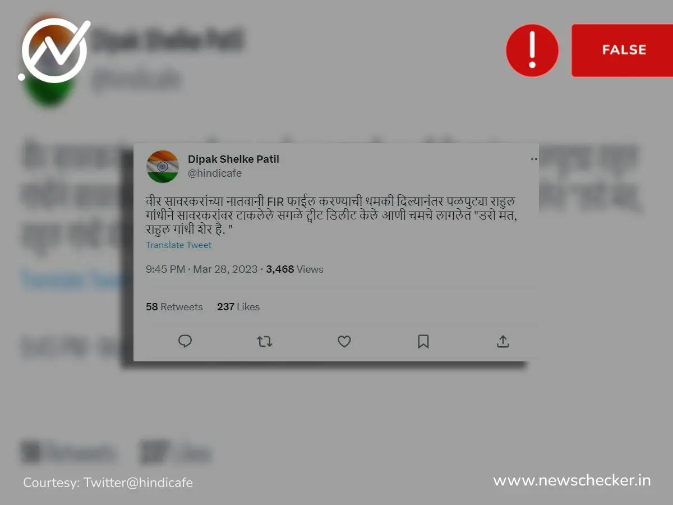Click the 3,468 Views count
The image size is (673, 505).
pyautogui.click(x=294, y=269)
